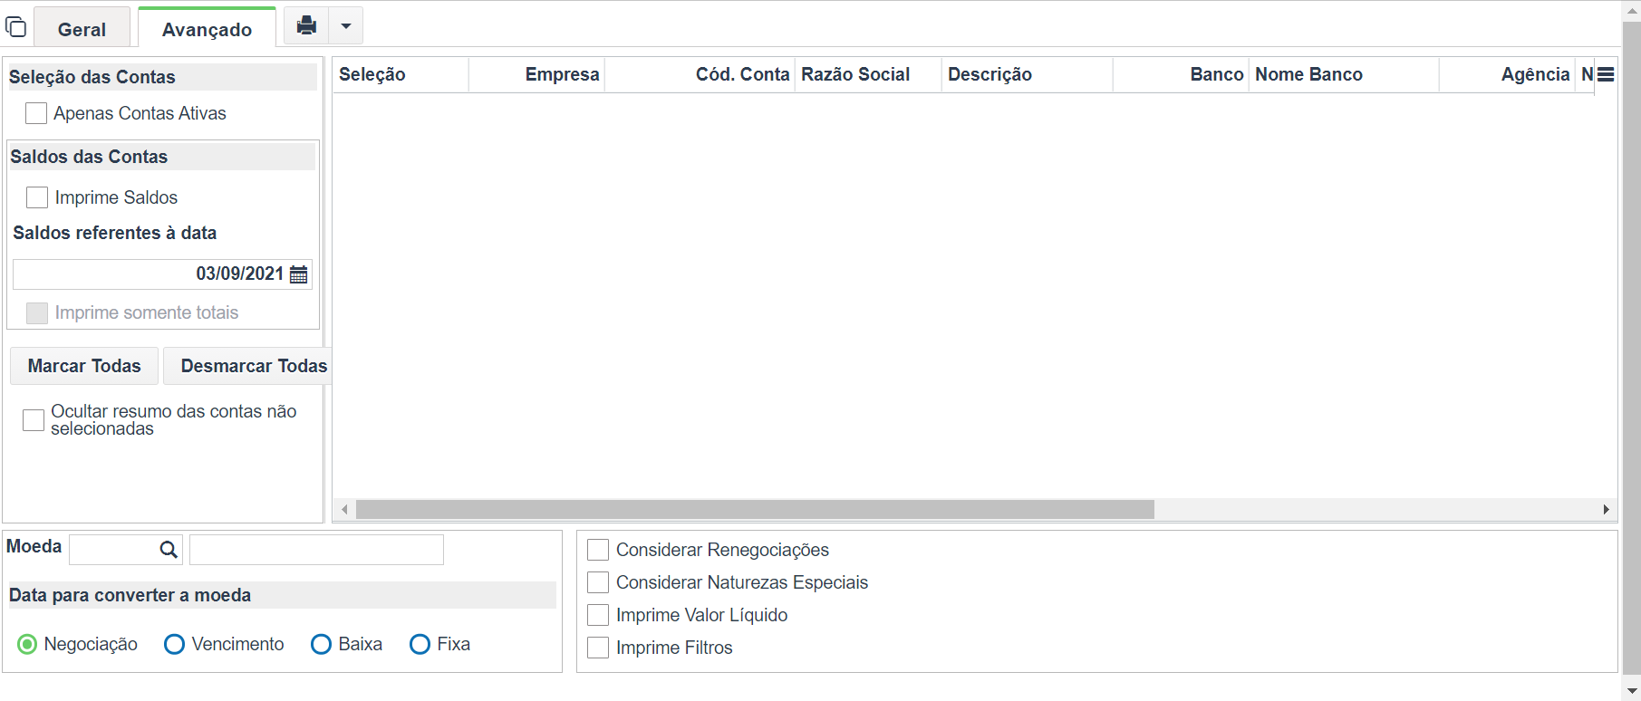Click the printer icon
The height and width of the screenshot is (701, 1641).
tap(306, 25)
